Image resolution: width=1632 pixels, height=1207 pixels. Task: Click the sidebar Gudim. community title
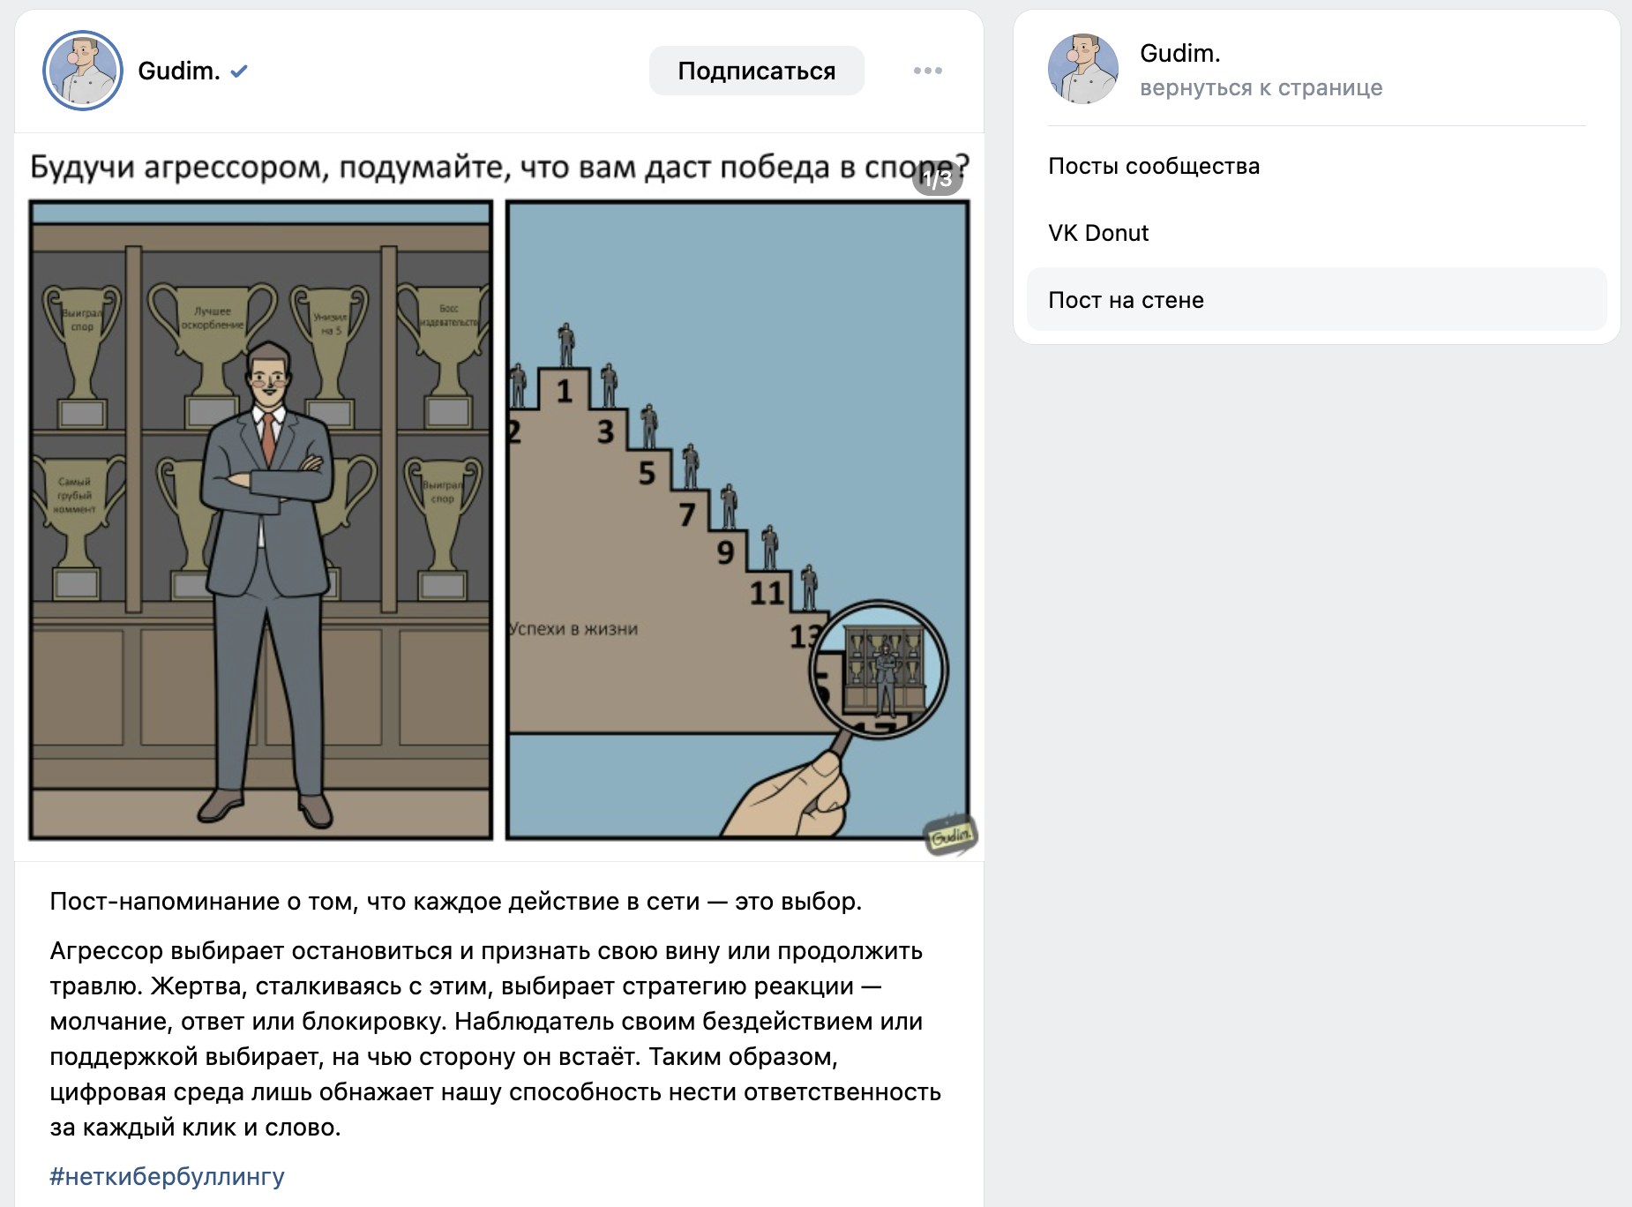tap(1179, 54)
